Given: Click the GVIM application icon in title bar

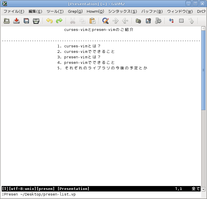Looking at the screenshot, I should coord(5,4).
